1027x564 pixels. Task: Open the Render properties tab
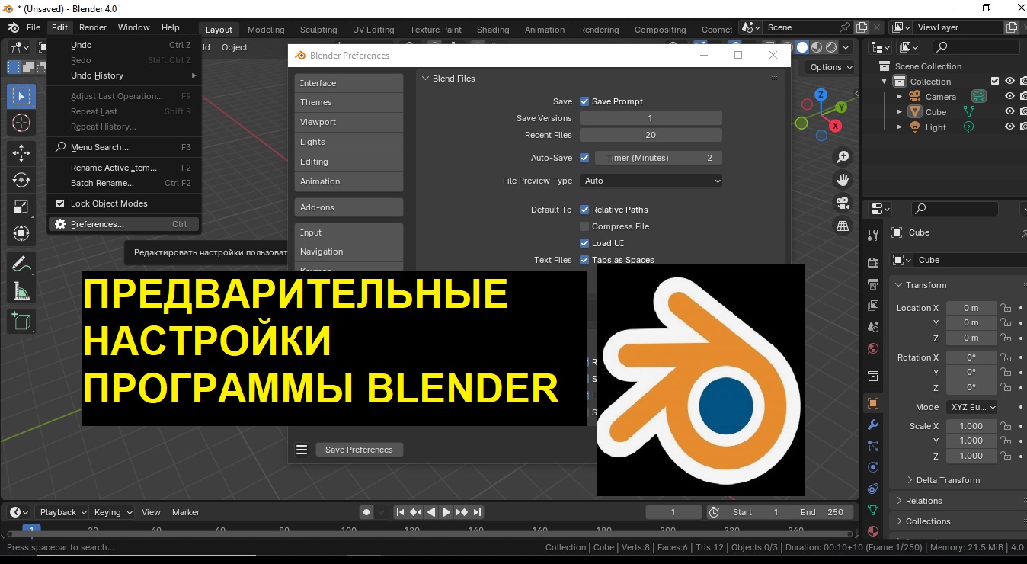tap(873, 263)
